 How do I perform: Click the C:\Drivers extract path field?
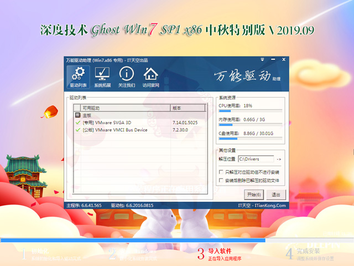[256, 159]
